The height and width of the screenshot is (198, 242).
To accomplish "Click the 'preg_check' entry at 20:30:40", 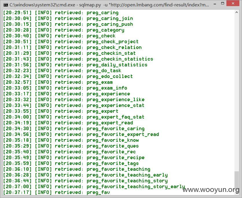I will pos(101,36).
